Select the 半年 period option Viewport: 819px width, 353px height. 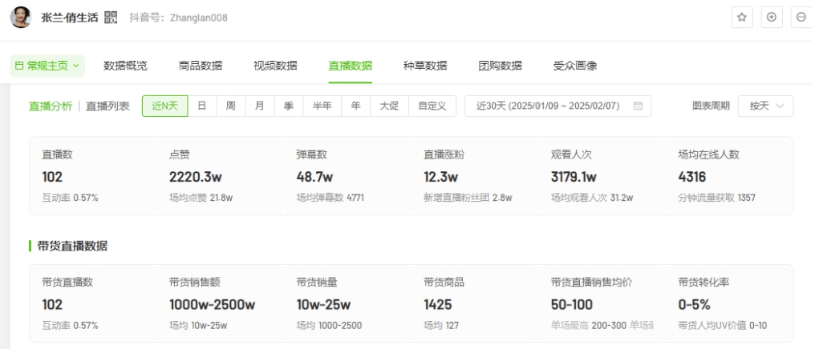point(322,106)
